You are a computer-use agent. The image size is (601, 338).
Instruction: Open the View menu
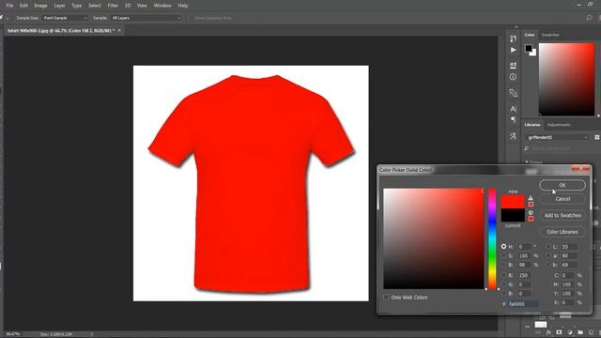(x=142, y=6)
